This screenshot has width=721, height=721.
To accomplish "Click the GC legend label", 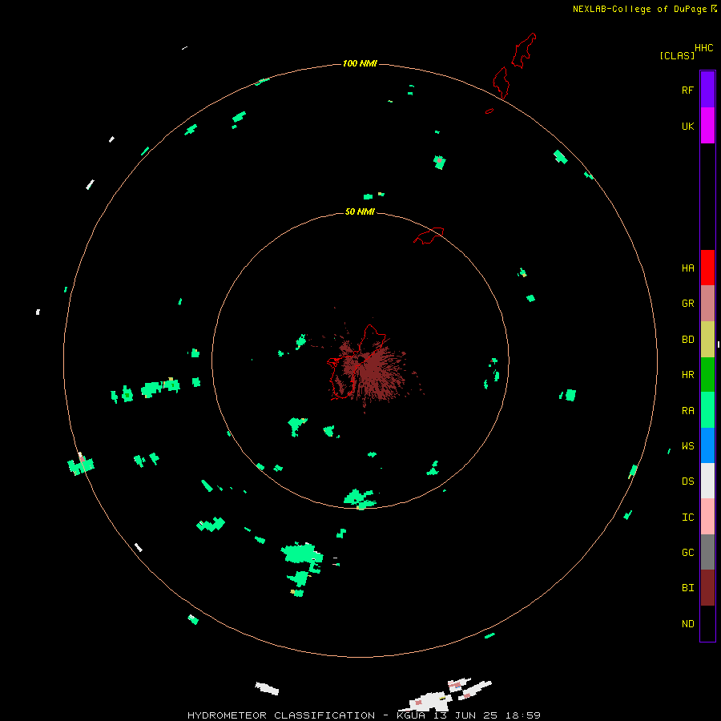I will (x=687, y=553).
